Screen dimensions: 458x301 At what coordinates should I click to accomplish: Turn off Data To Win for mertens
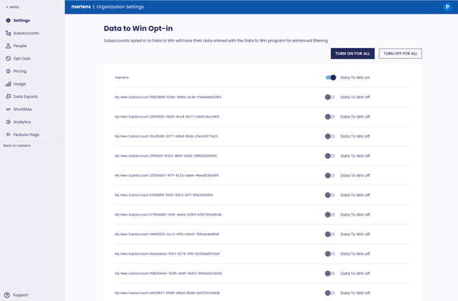pos(331,77)
